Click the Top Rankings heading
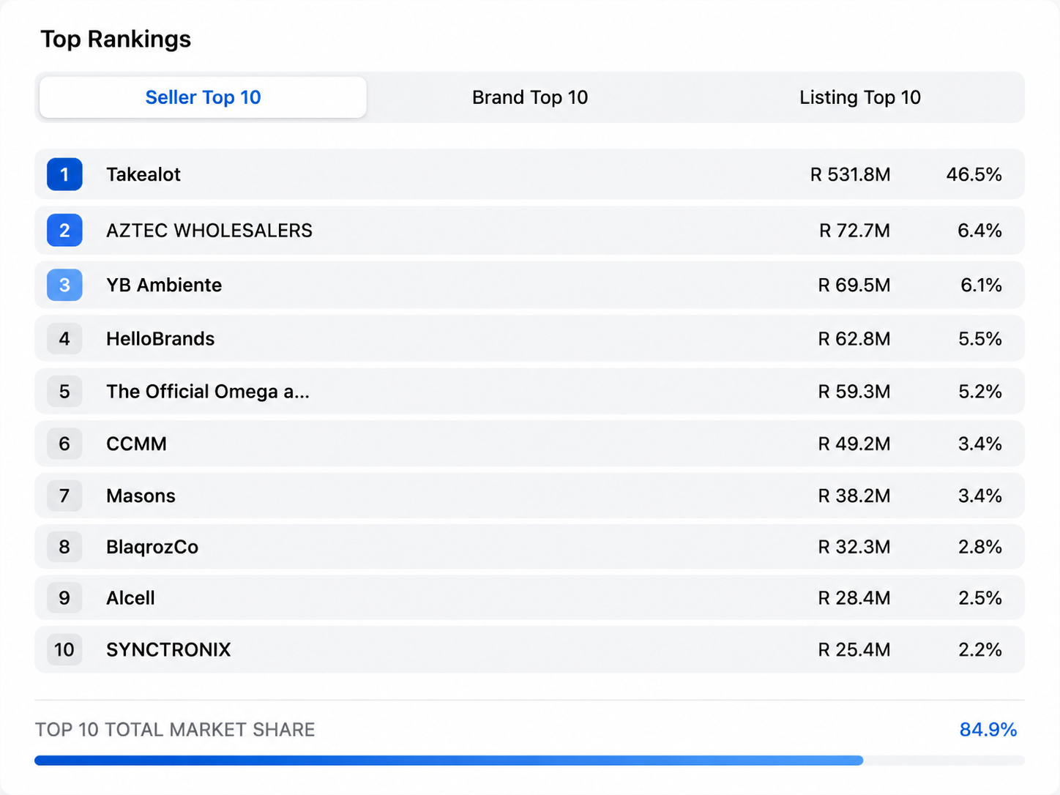Image resolution: width=1060 pixels, height=795 pixels. (x=116, y=39)
